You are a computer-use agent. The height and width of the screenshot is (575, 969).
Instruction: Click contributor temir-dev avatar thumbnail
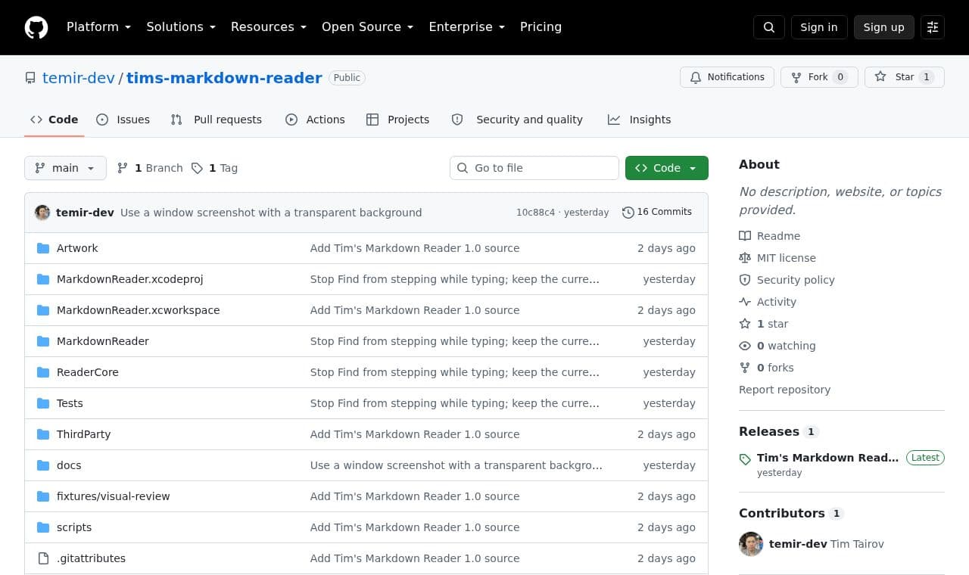point(751,544)
